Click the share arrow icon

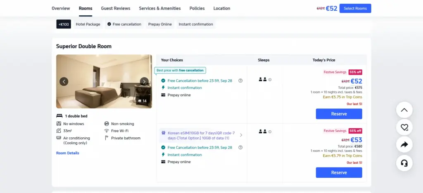pos(404,145)
